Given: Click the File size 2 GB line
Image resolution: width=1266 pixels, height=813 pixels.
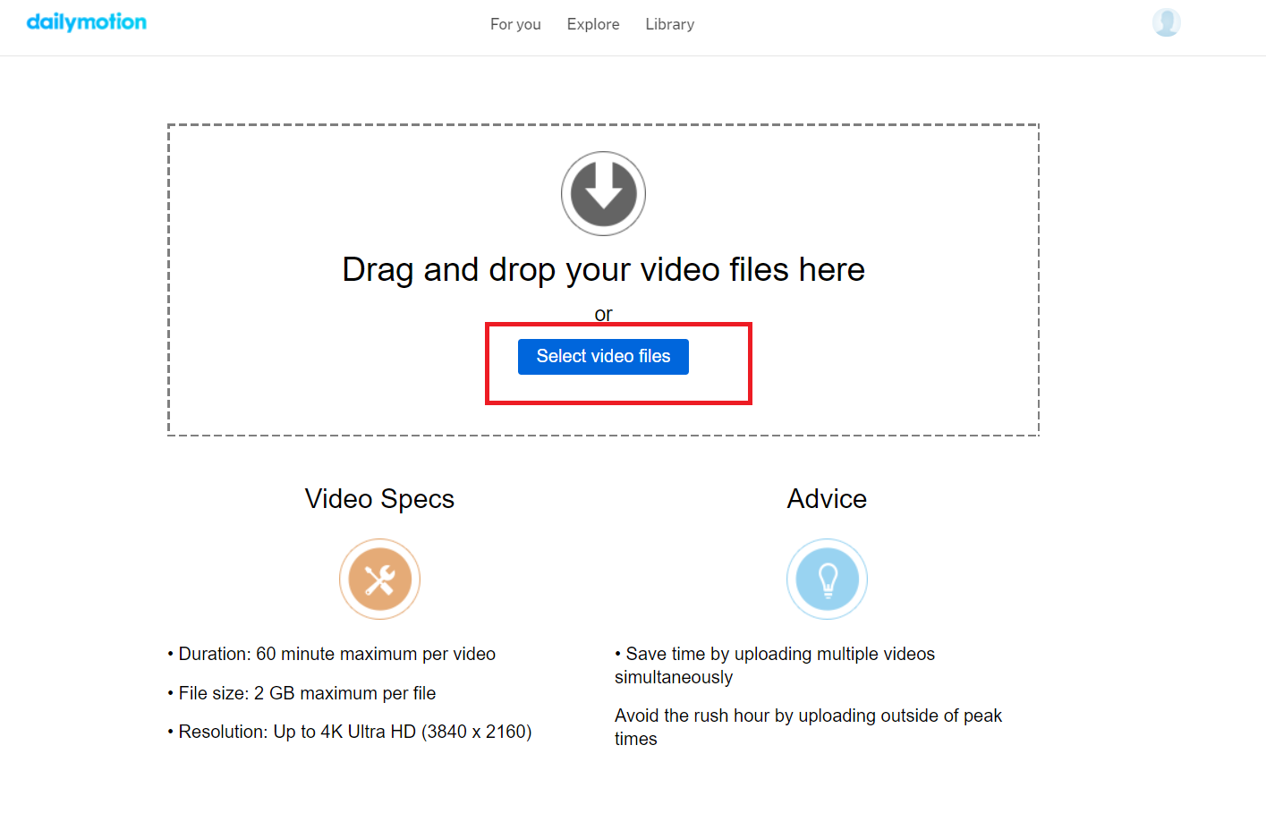Looking at the screenshot, I should 302,693.
